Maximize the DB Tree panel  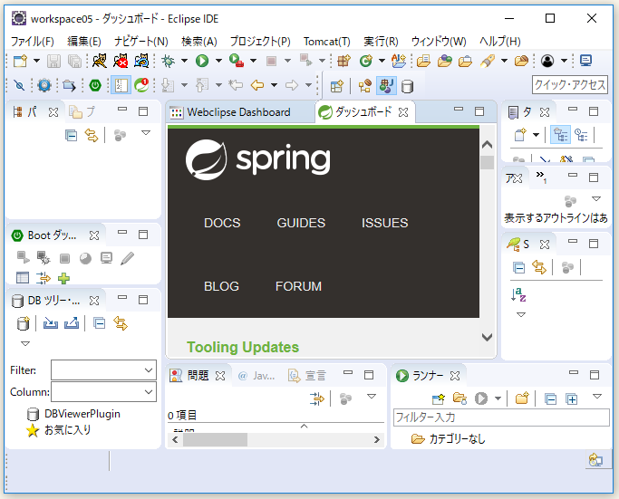(x=143, y=300)
